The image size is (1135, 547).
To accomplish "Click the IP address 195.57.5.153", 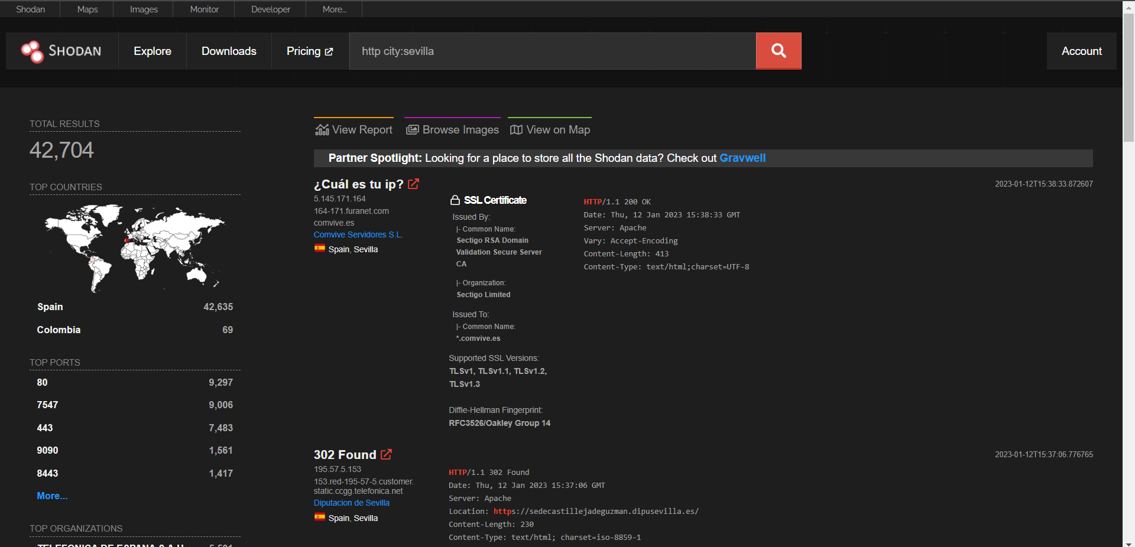I will pyautogui.click(x=338, y=469).
